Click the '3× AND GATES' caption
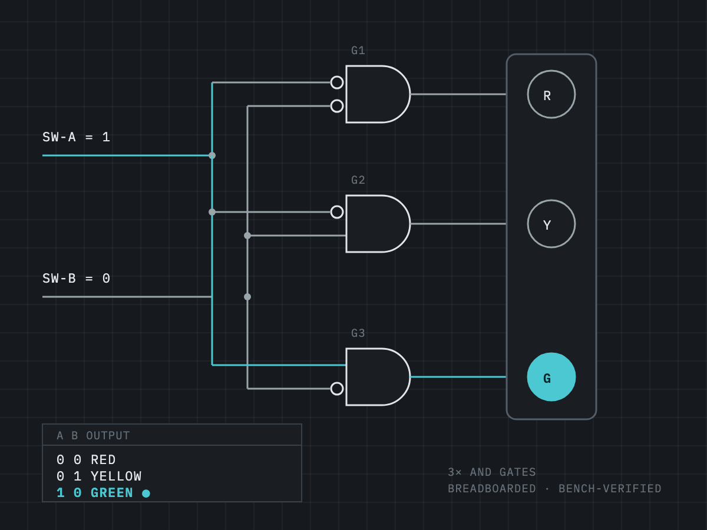 492,472
